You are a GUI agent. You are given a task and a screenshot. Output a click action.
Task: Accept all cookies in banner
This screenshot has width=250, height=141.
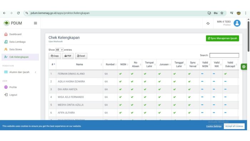click(x=234, y=126)
